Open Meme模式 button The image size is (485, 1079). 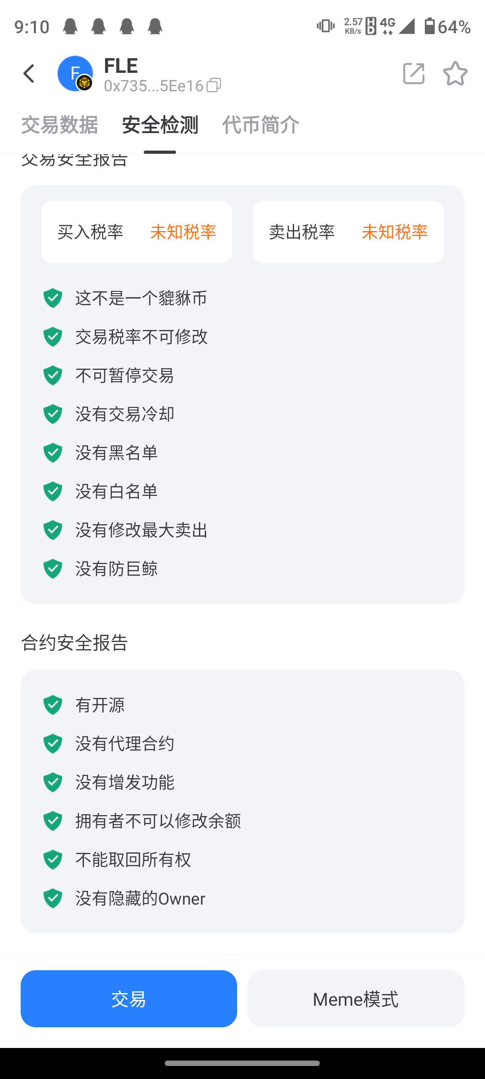point(356,999)
